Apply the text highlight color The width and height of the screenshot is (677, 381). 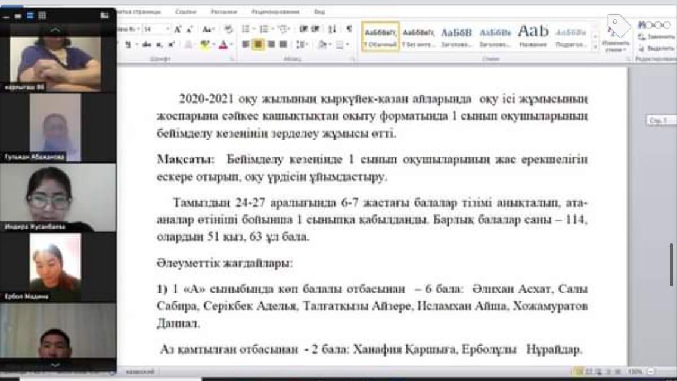click(x=204, y=44)
